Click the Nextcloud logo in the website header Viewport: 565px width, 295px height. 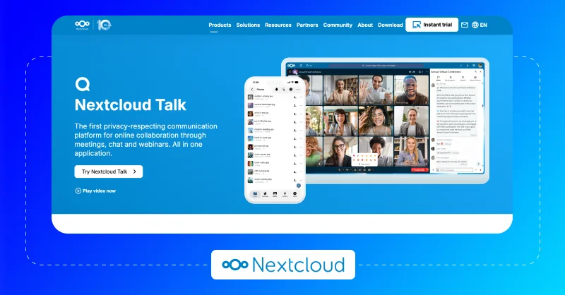[x=82, y=25]
